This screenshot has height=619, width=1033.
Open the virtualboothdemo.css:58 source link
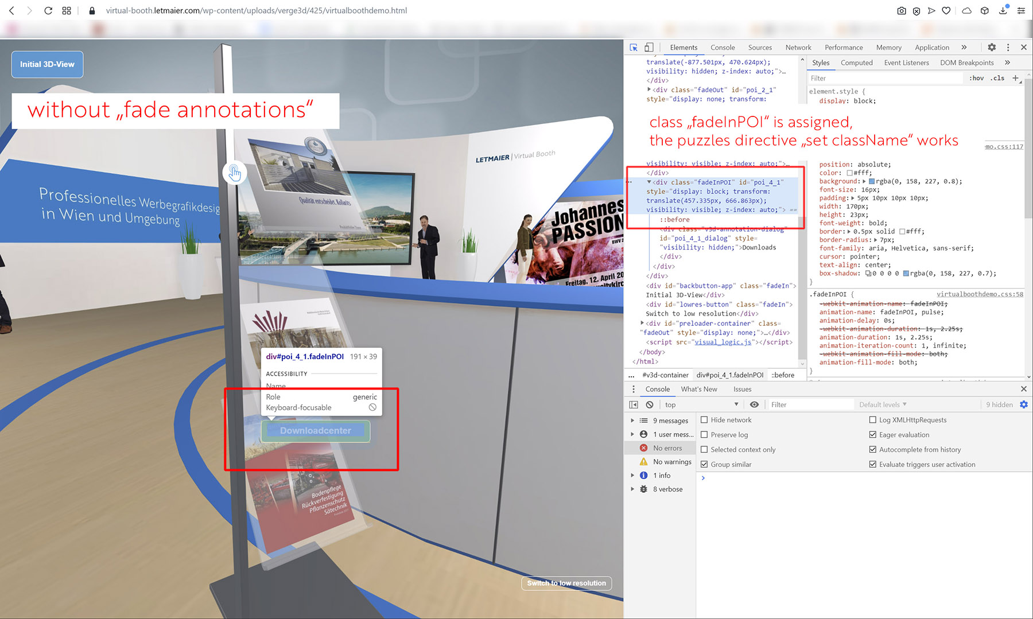[980, 294]
